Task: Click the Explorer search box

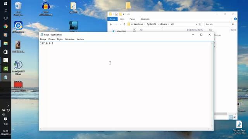Action: point(220,24)
